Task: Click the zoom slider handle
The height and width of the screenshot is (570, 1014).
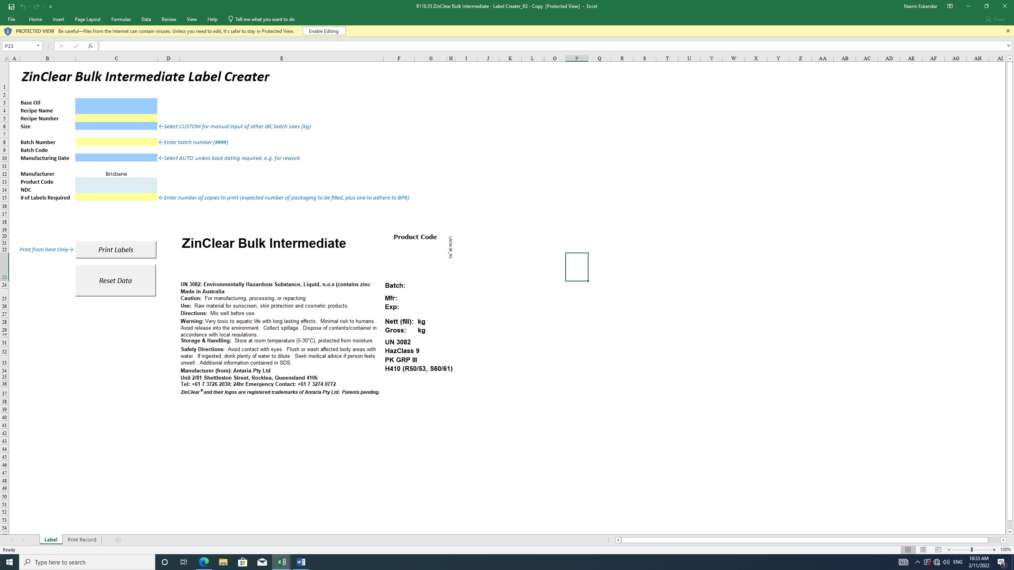Action: pos(972,550)
